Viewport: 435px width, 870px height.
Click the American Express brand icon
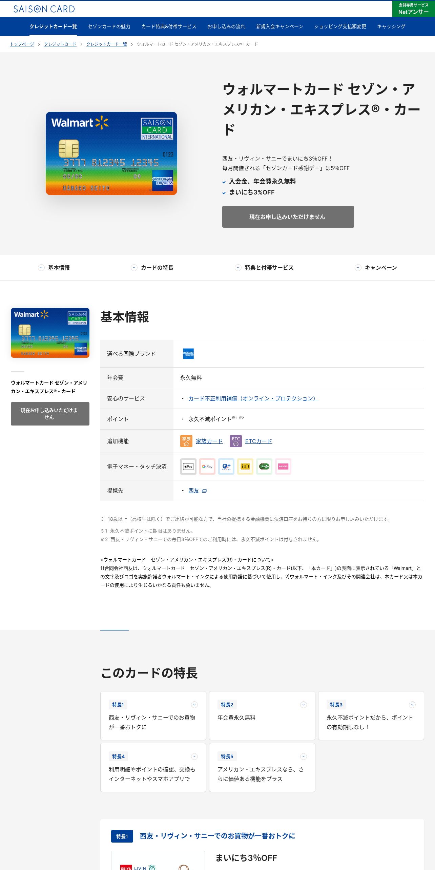pyautogui.click(x=188, y=354)
